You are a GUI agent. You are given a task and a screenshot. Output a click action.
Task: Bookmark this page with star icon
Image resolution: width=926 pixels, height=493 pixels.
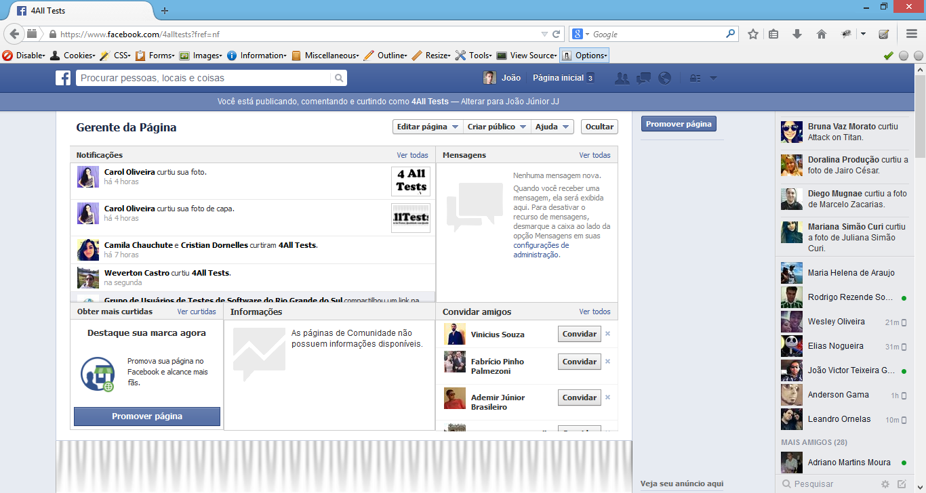pyautogui.click(x=753, y=34)
